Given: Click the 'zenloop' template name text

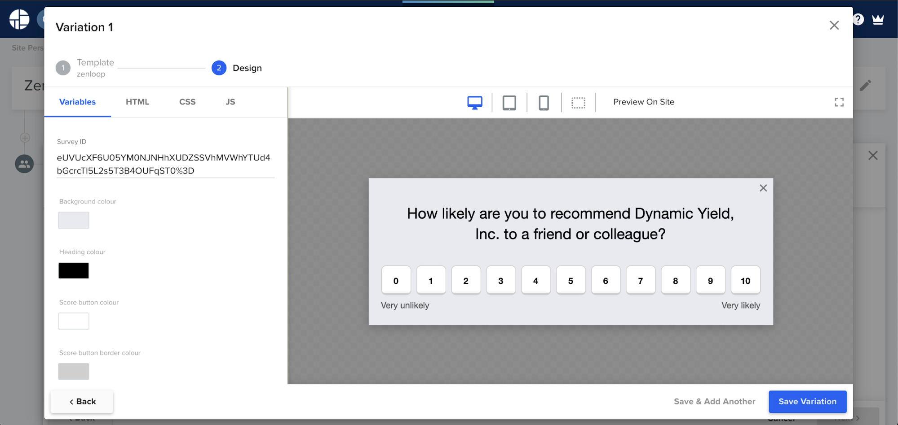Looking at the screenshot, I should 91,74.
